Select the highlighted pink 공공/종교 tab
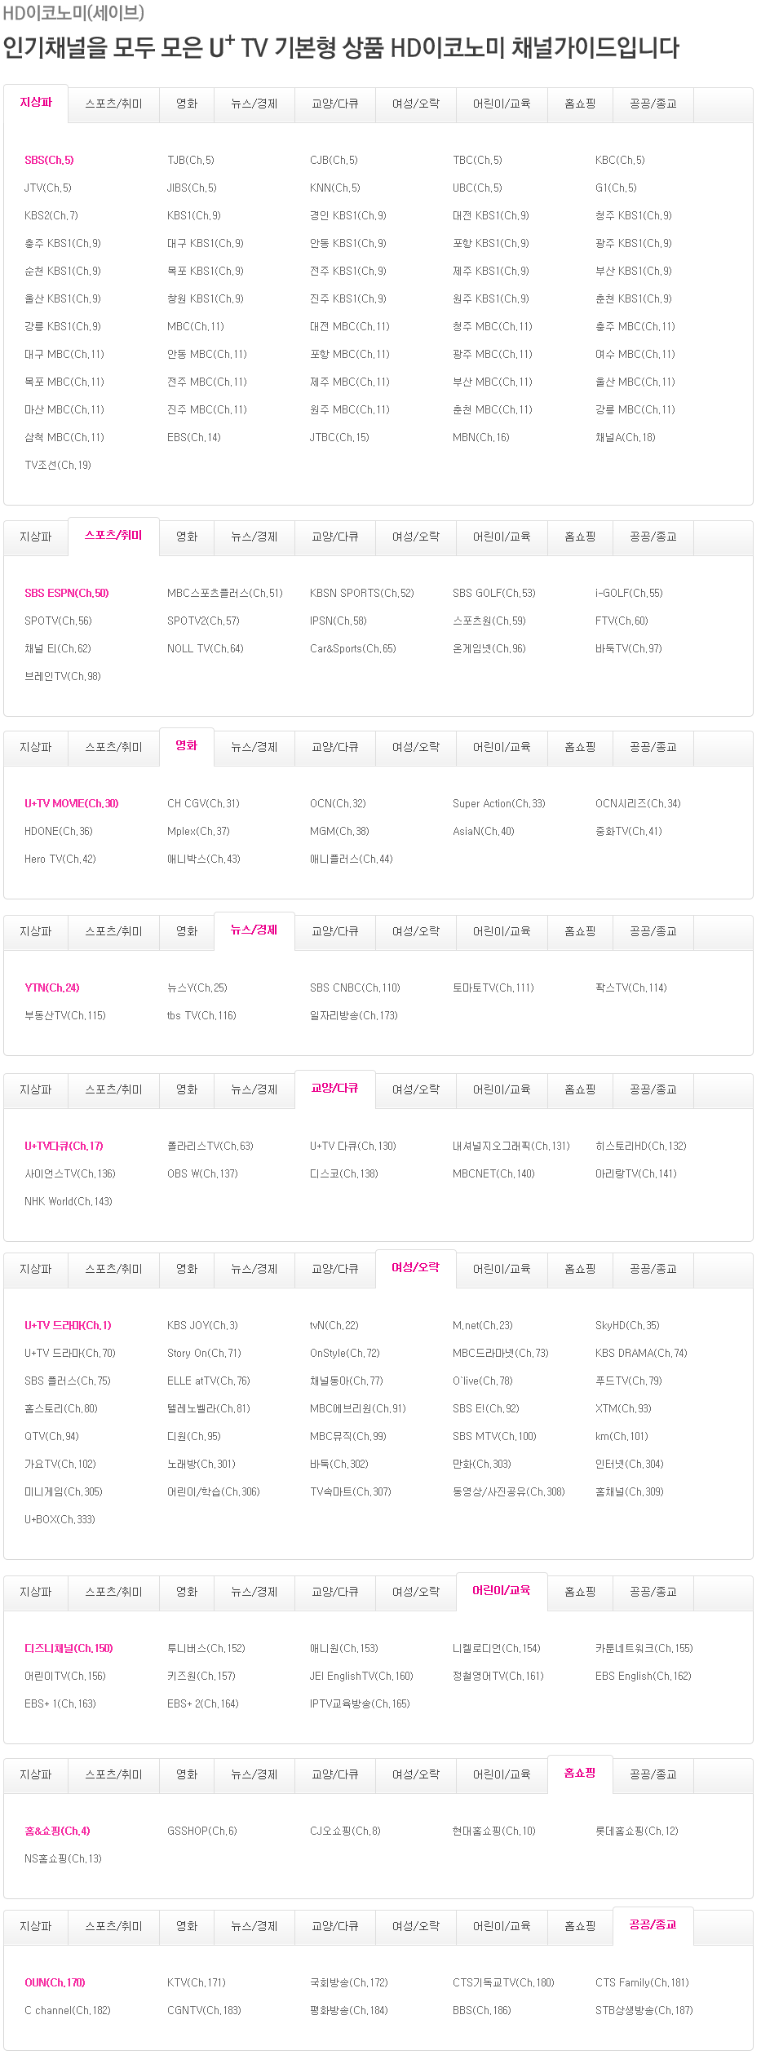 [653, 1925]
